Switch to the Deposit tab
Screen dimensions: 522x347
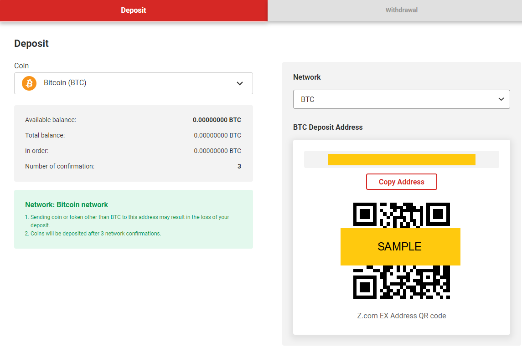134,10
